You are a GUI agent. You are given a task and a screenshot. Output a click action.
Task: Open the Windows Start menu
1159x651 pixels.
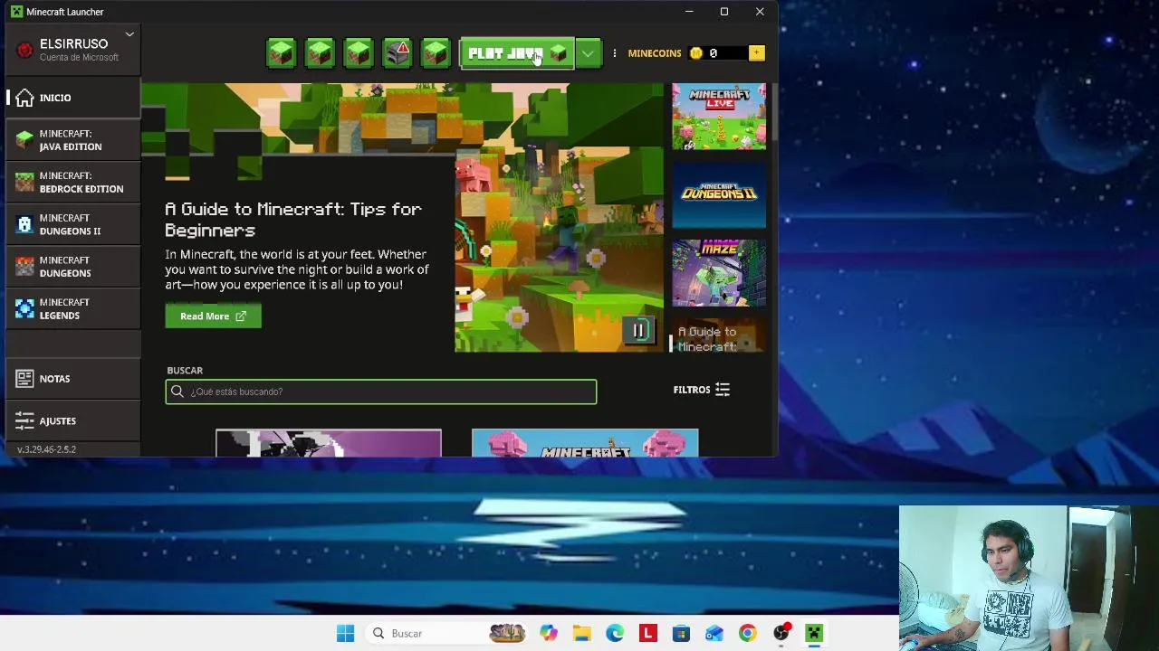point(345,634)
